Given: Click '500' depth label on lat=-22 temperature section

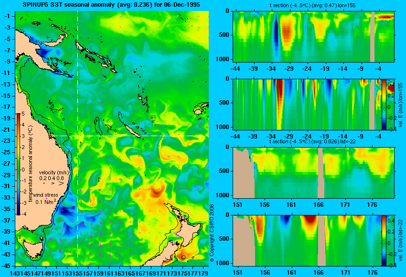Looking at the screenshot, I should (224, 171).
